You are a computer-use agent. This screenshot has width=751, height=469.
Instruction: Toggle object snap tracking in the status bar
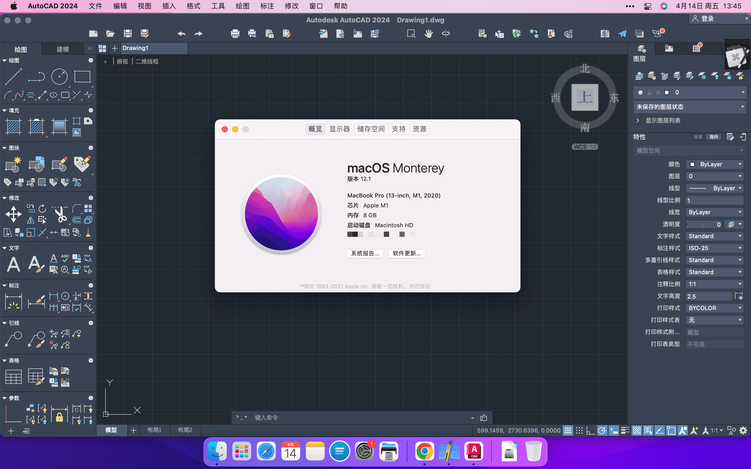click(659, 430)
